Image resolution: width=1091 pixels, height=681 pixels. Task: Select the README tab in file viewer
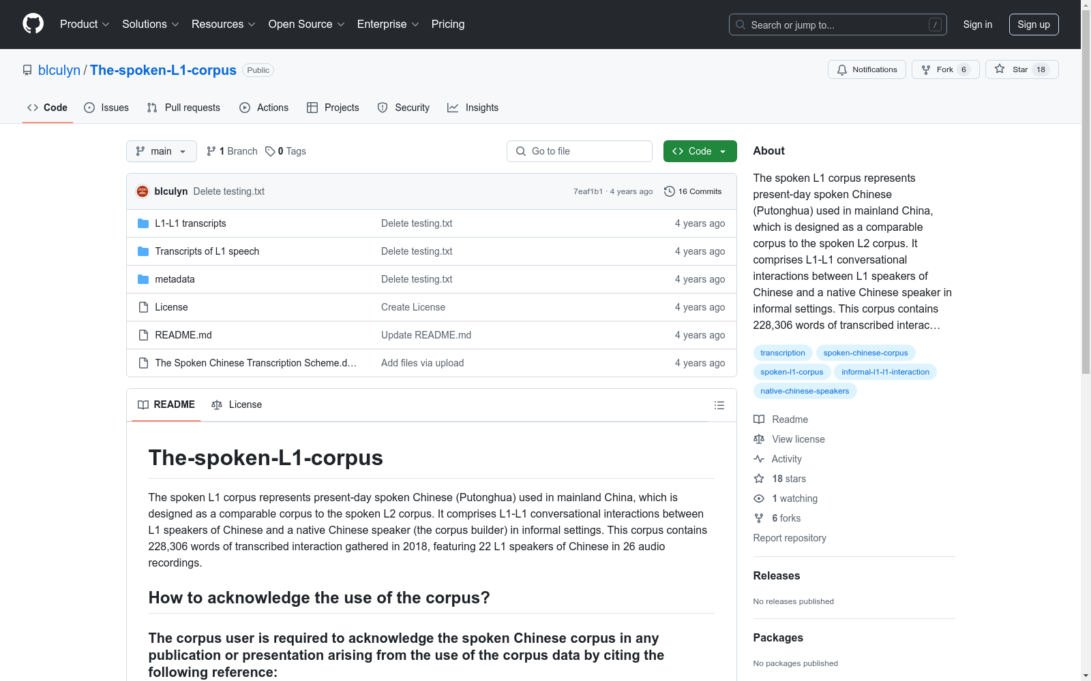pos(166,405)
